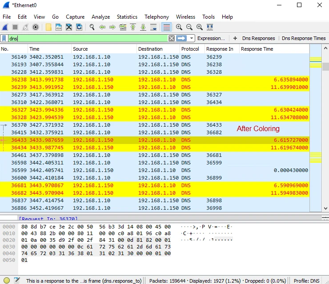Open the display filter history dropdown

[192, 38]
